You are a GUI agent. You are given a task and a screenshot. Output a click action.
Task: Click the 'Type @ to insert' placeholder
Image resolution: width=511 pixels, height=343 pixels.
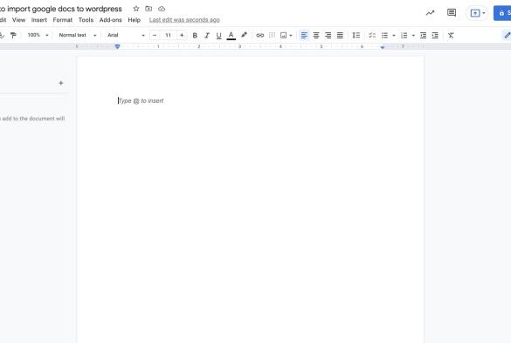pyautogui.click(x=141, y=101)
